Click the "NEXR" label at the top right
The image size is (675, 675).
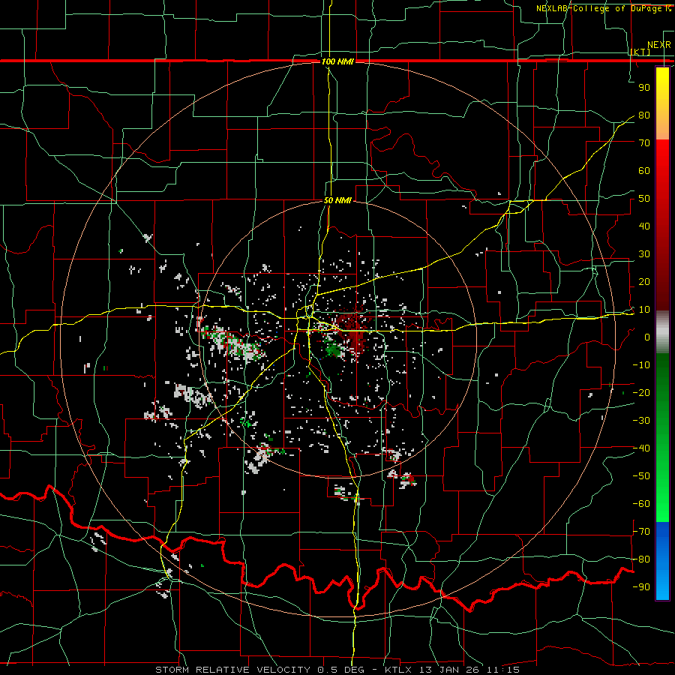pyautogui.click(x=659, y=45)
